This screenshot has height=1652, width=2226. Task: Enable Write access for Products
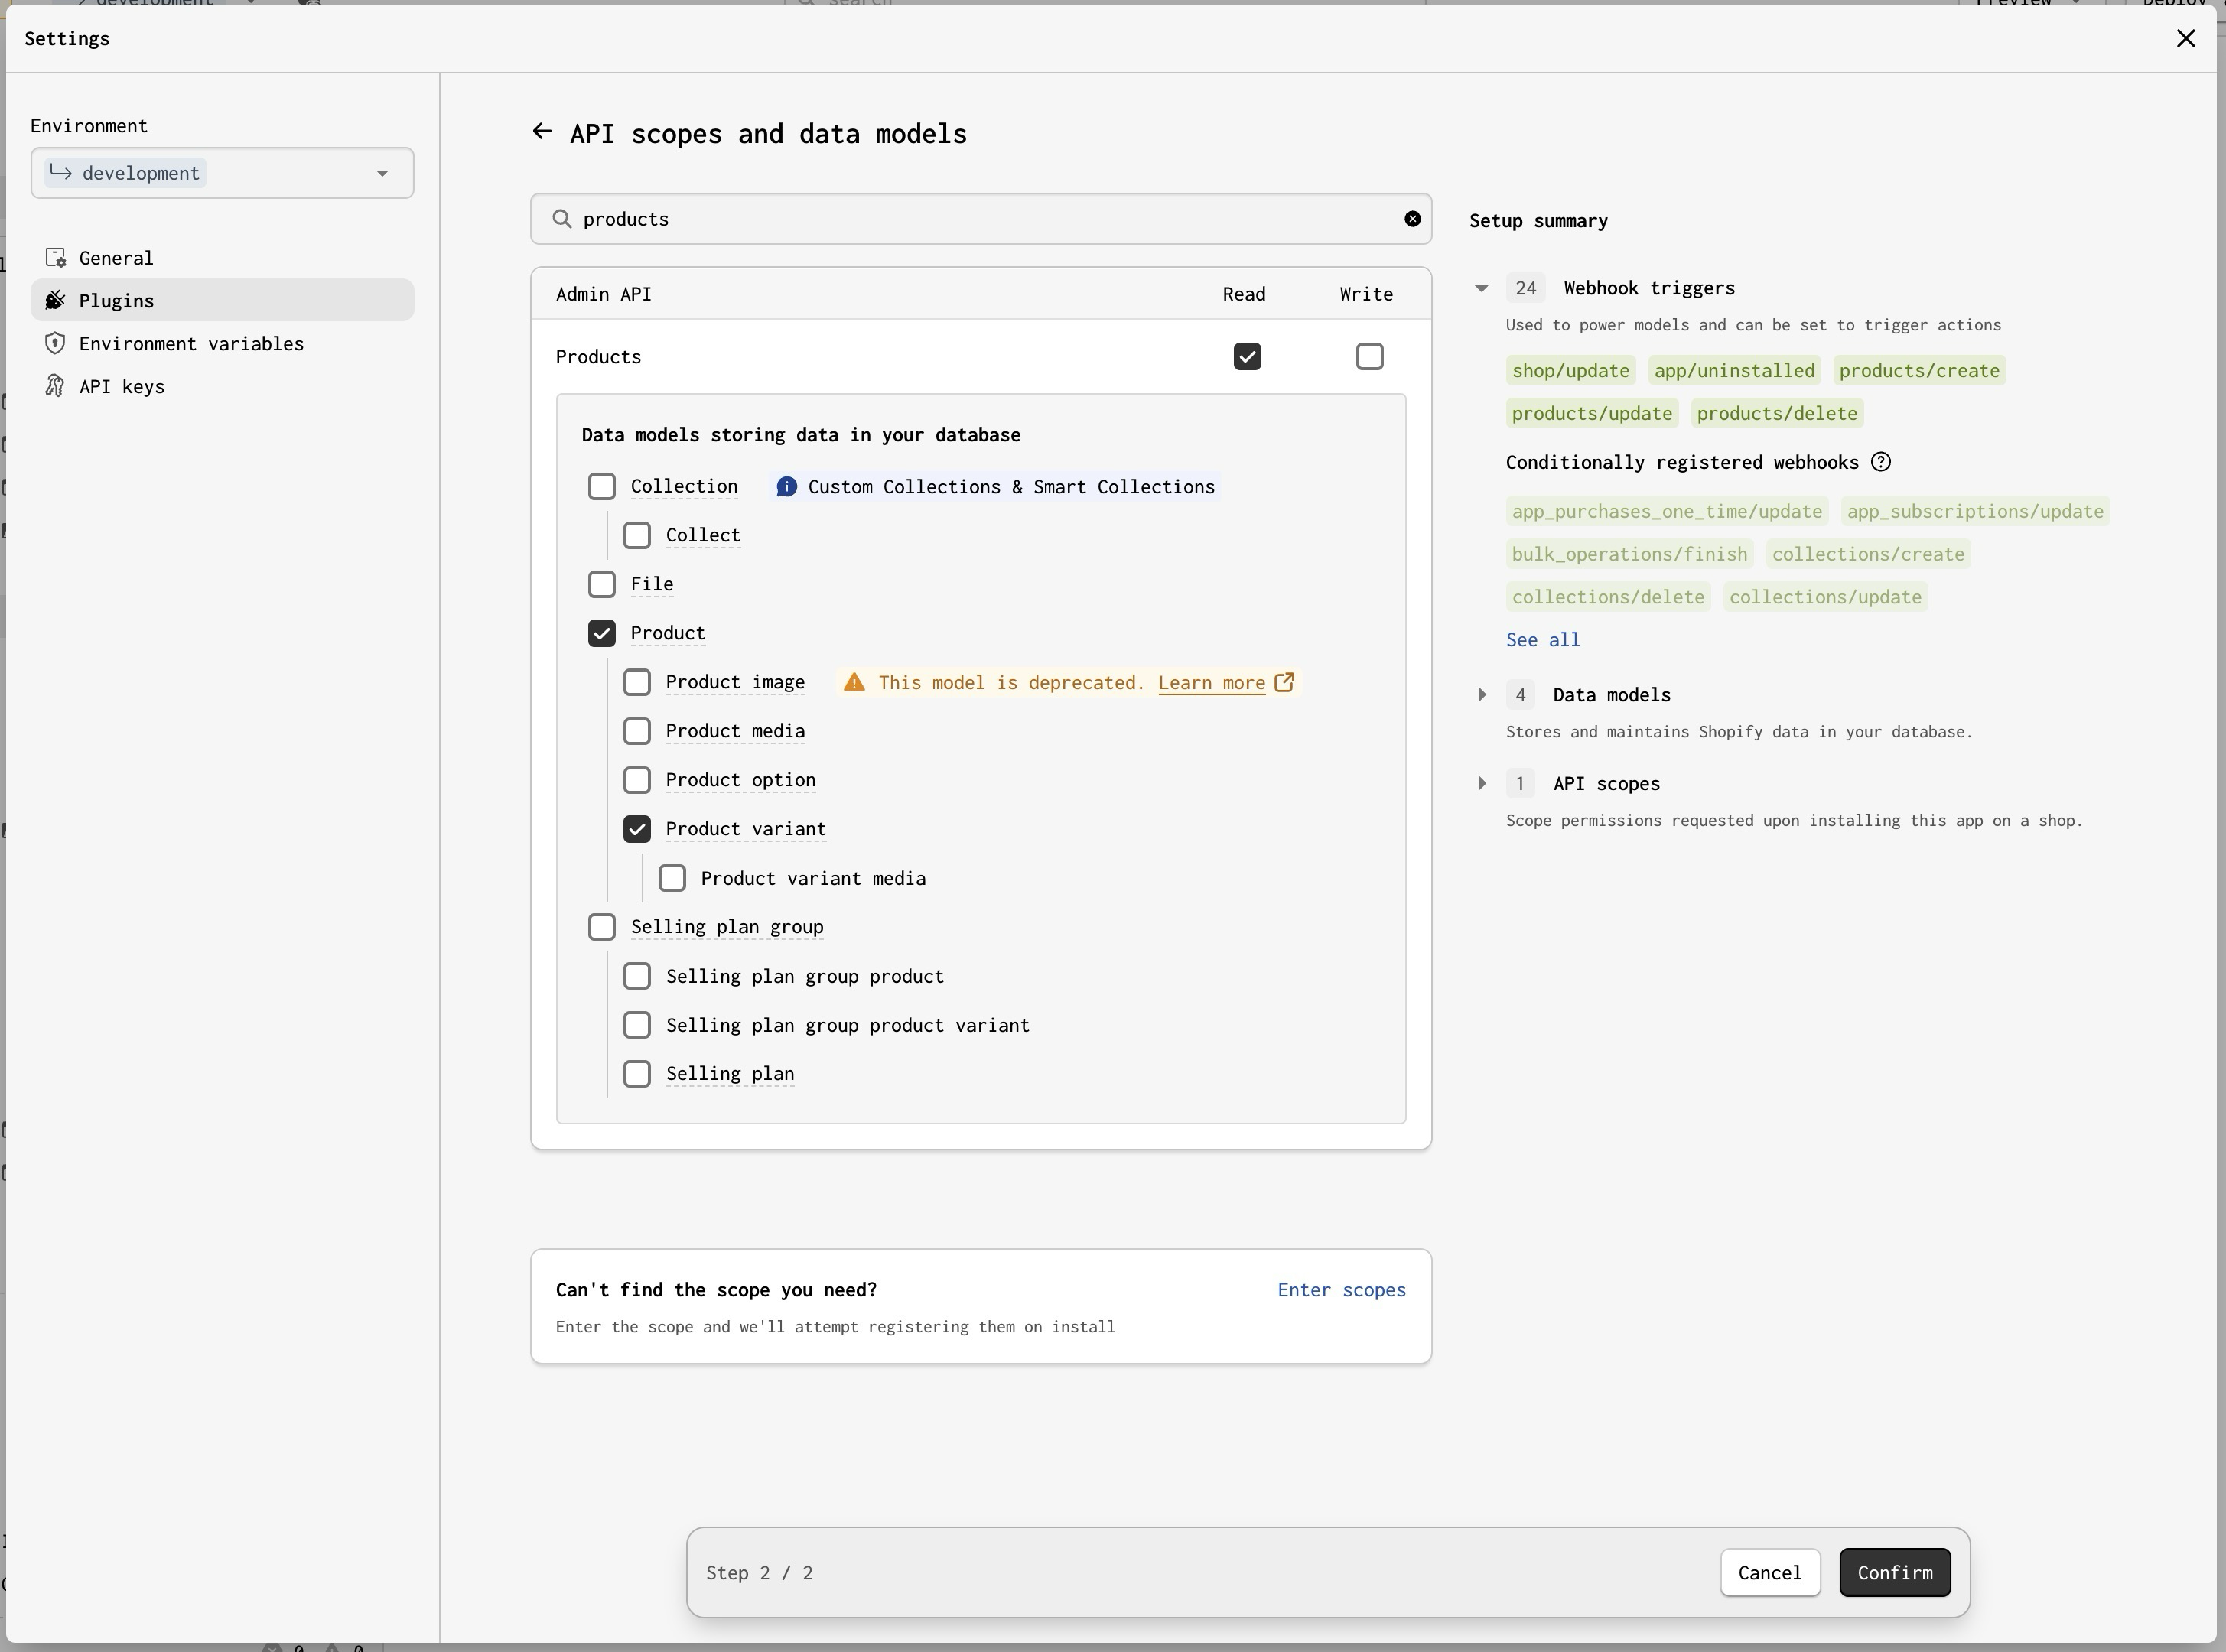click(x=1369, y=357)
